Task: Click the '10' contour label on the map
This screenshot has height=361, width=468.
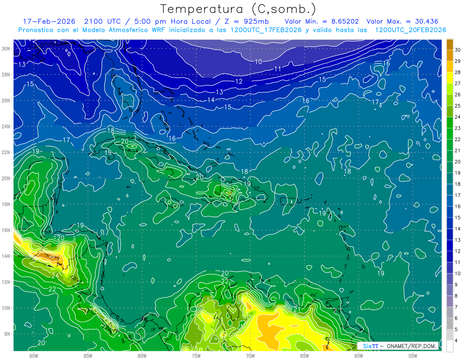Action: click(259, 62)
